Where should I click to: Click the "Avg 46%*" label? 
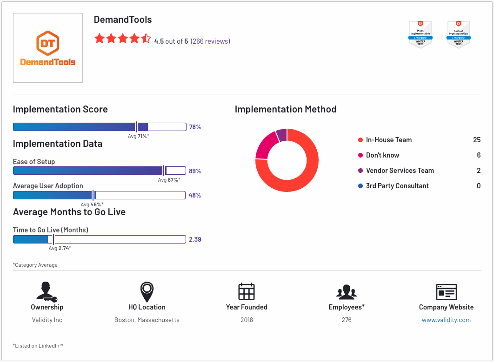92,204
